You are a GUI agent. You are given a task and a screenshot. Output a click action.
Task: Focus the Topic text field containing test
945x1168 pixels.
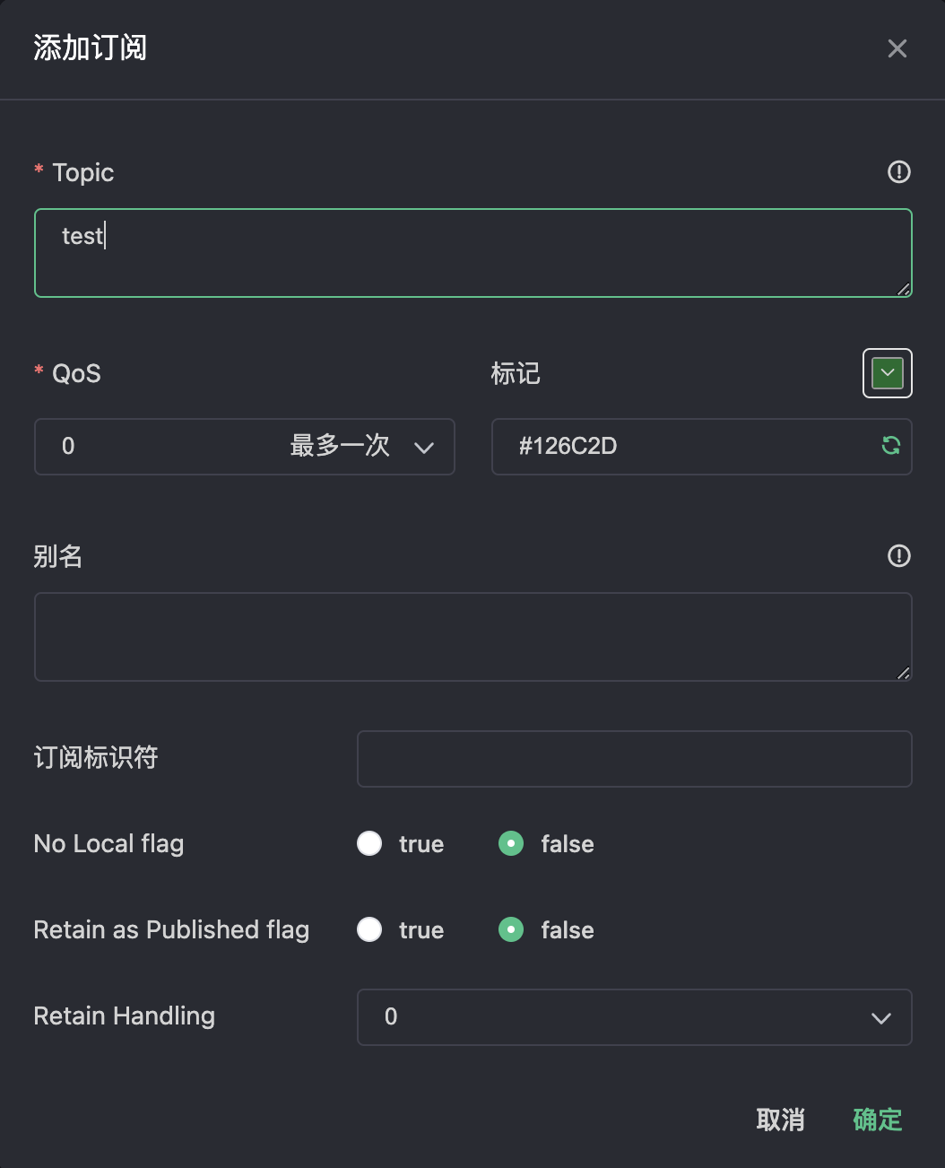[473, 253]
